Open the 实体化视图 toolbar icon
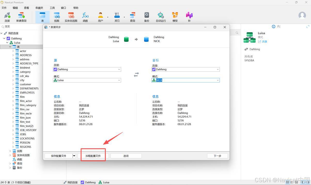The image size is (311, 185). tap(71, 17)
